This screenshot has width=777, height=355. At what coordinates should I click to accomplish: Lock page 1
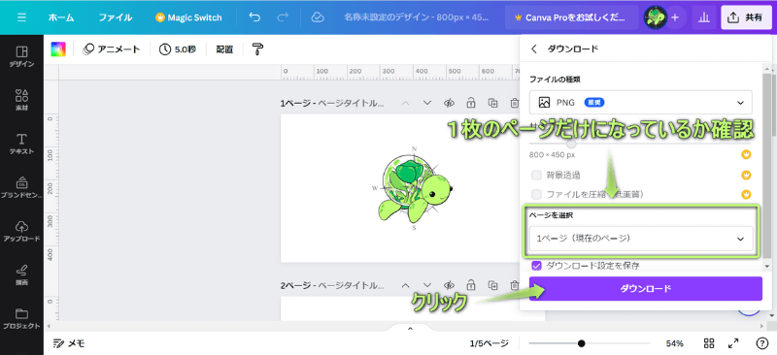[x=471, y=103]
